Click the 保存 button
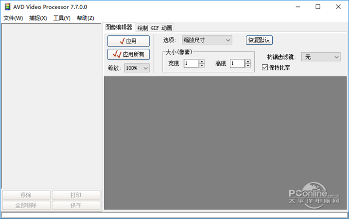The height and width of the screenshot is (219, 349). coord(76,205)
